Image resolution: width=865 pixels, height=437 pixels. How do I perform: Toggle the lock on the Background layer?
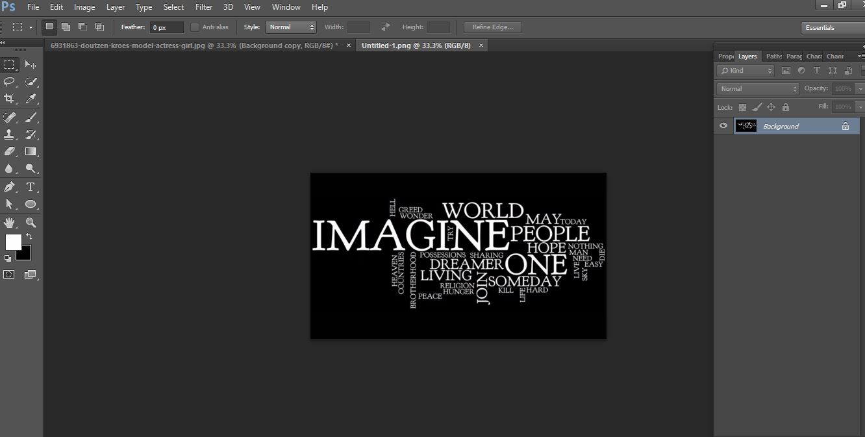(x=845, y=126)
